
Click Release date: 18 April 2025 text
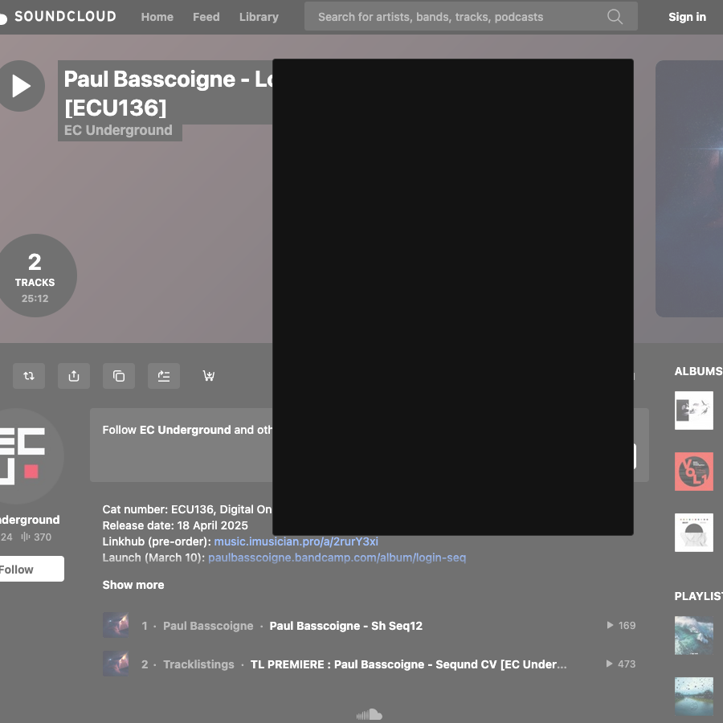175,525
